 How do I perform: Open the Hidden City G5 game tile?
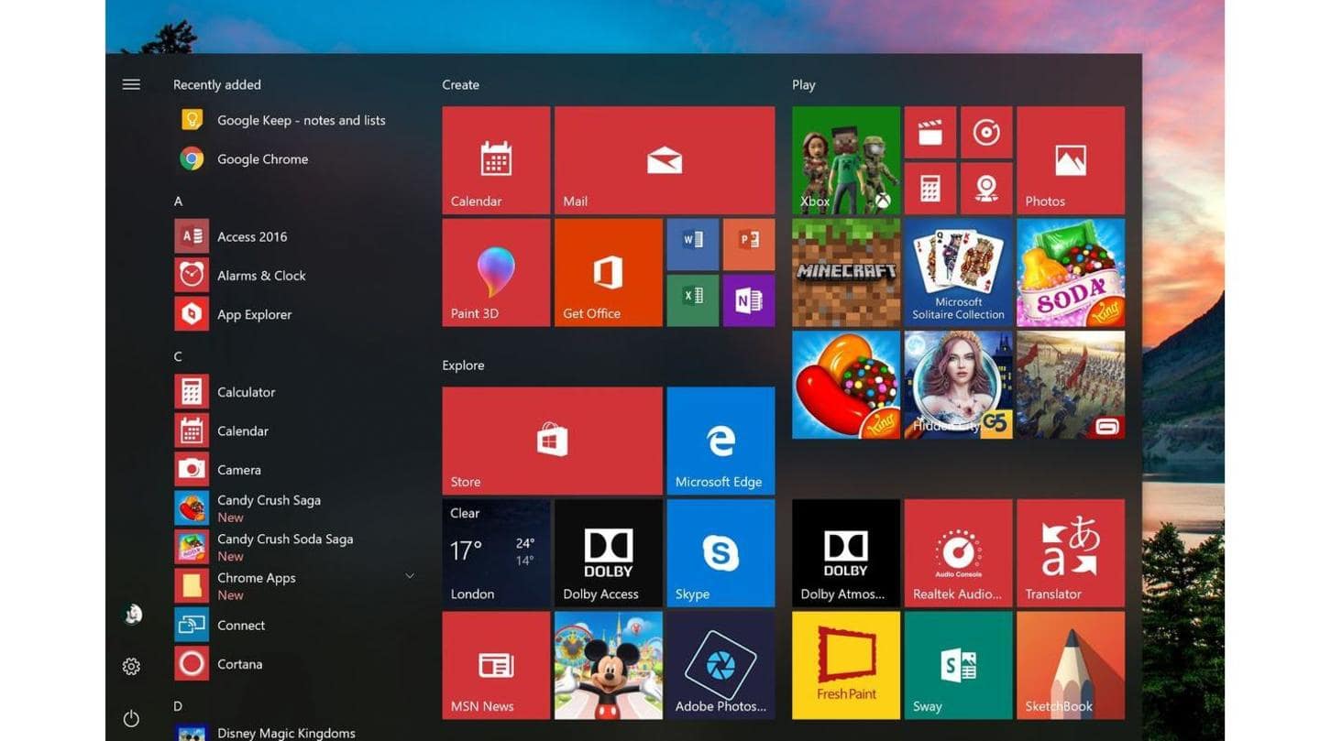(959, 385)
